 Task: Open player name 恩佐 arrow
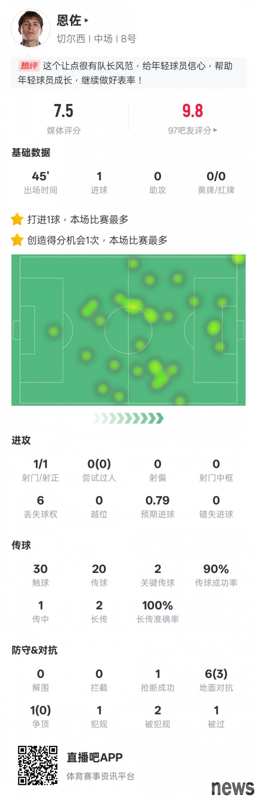pyautogui.click(x=86, y=21)
